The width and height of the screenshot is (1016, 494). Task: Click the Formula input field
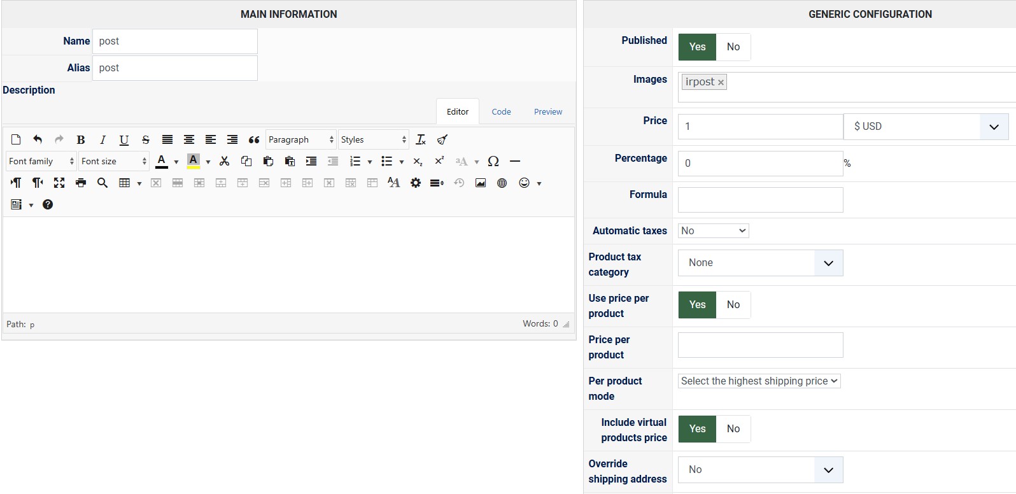(x=760, y=200)
